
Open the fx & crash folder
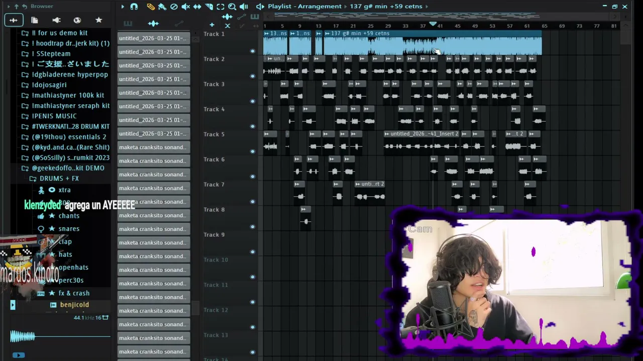[x=74, y=293]
